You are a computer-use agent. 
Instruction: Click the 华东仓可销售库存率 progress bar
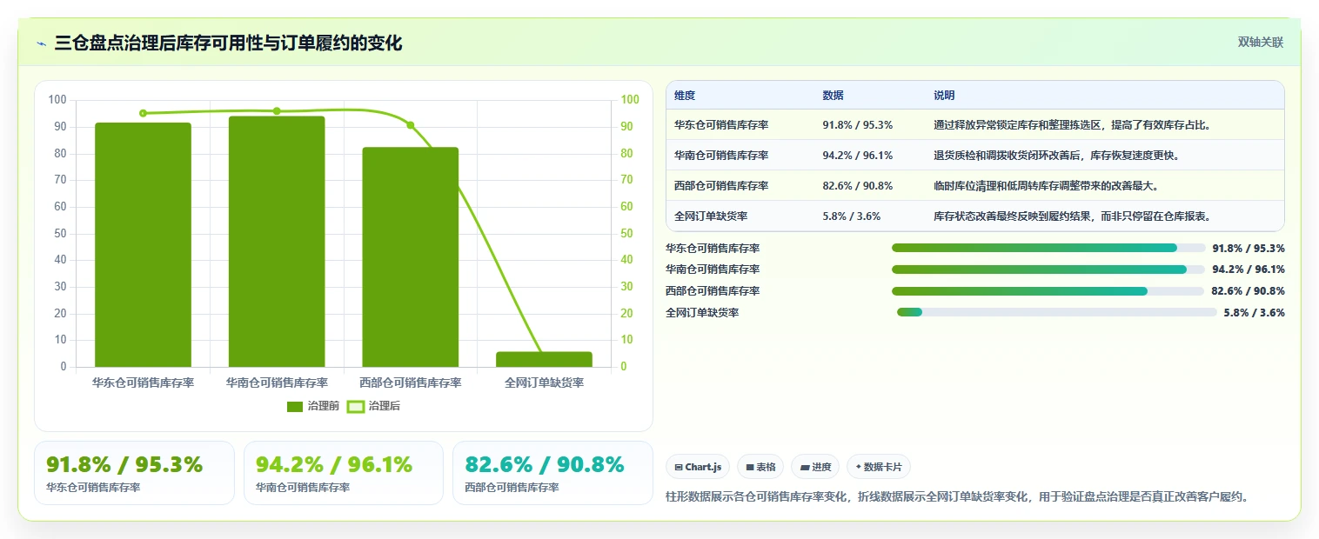tap(1048, 248)
